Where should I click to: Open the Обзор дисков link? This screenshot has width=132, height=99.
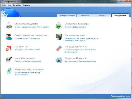[x=34, y=38]
